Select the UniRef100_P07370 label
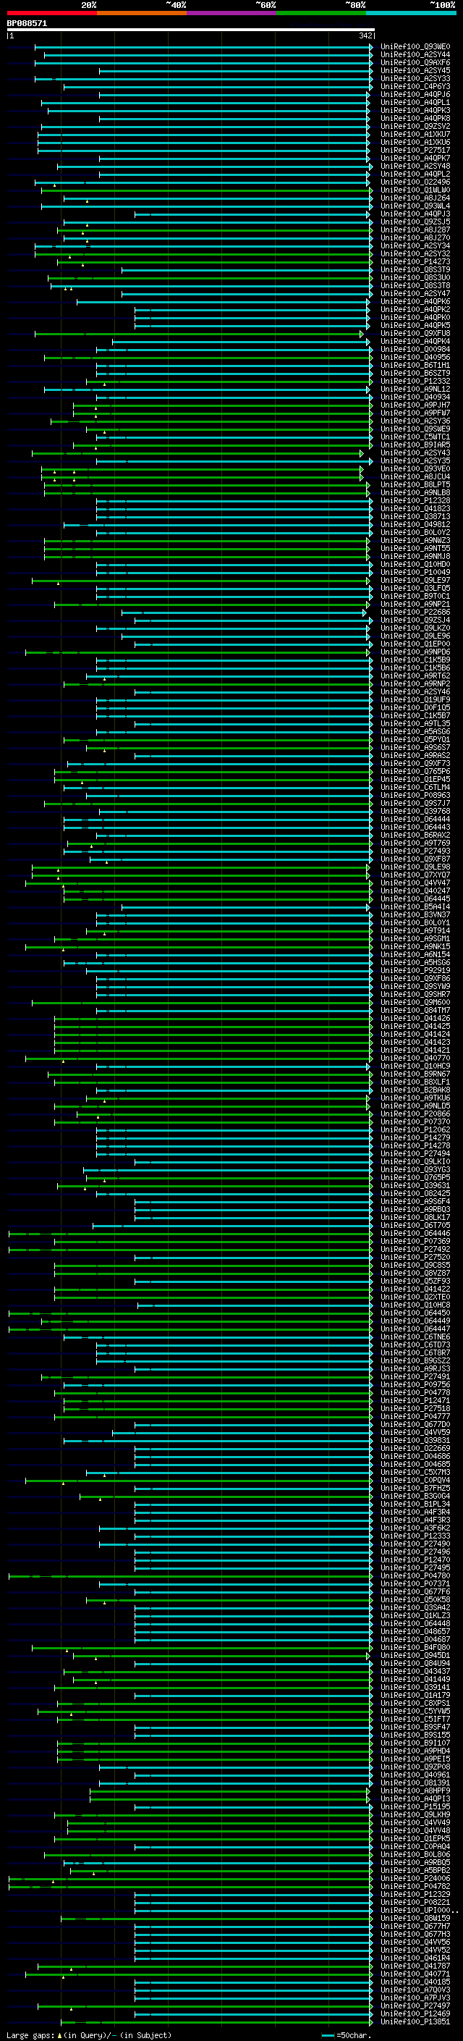 click(415, 1122)
